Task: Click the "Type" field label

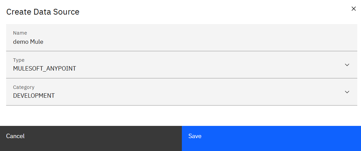Action: pos(19,60)
